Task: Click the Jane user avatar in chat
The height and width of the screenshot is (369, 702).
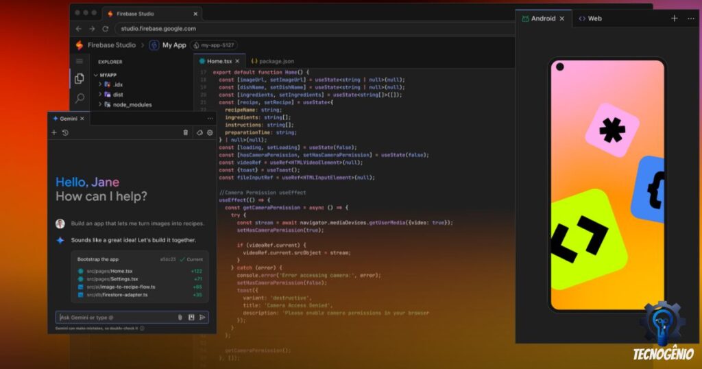Action: 60,224
